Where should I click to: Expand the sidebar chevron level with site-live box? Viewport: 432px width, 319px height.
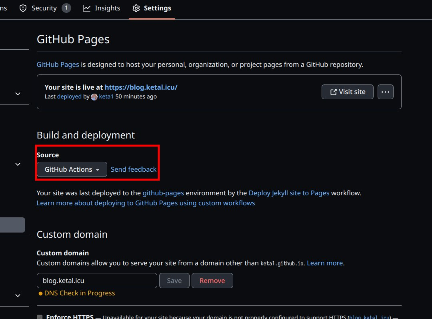point(18,94)
